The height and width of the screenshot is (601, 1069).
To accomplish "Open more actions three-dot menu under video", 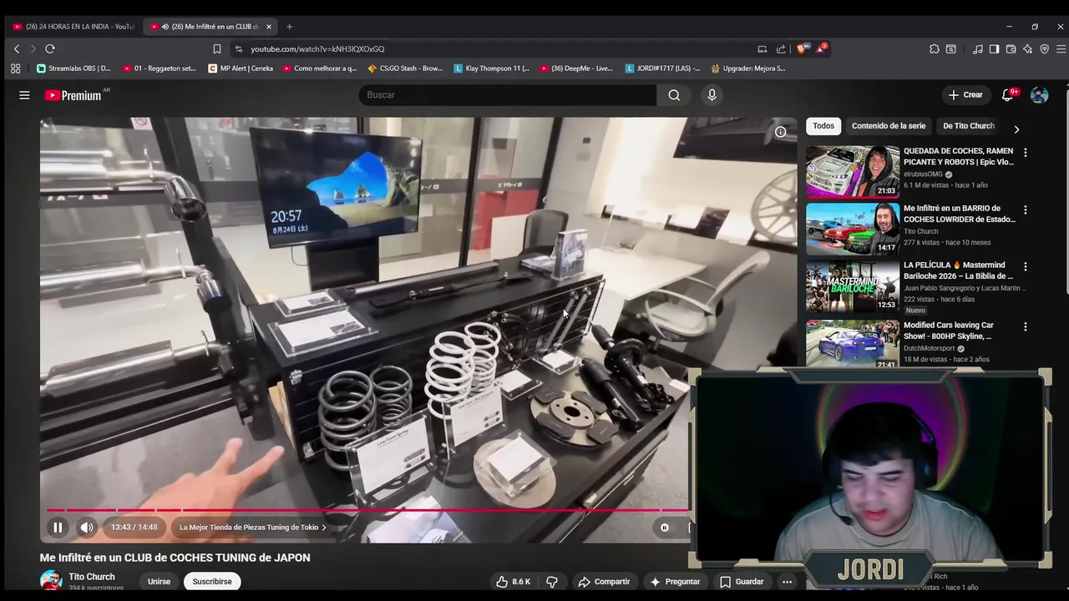I will tap(787, 582).
